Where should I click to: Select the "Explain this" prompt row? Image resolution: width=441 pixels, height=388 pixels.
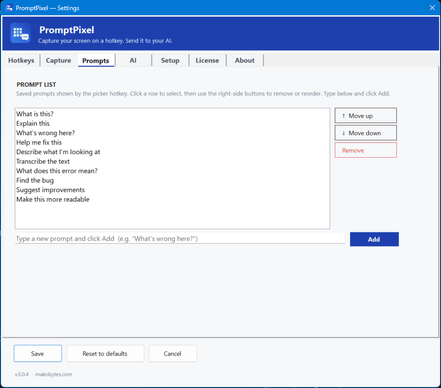pos(172,124)
